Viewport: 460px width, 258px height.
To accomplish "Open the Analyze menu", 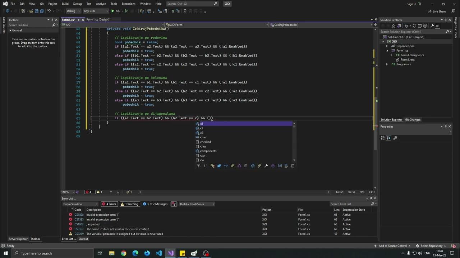I will coord(101,4).
